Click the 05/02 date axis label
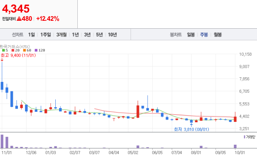Screen dimensions: 257x158 pyautogui.click(x=133, y=153)
